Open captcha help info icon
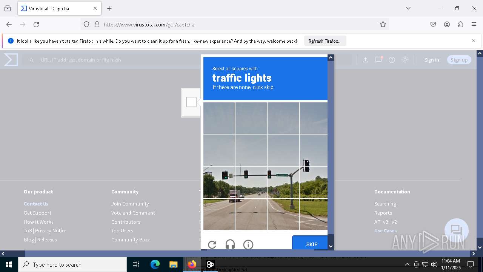Viewport: 483px width, 272px height. (248, 244)
